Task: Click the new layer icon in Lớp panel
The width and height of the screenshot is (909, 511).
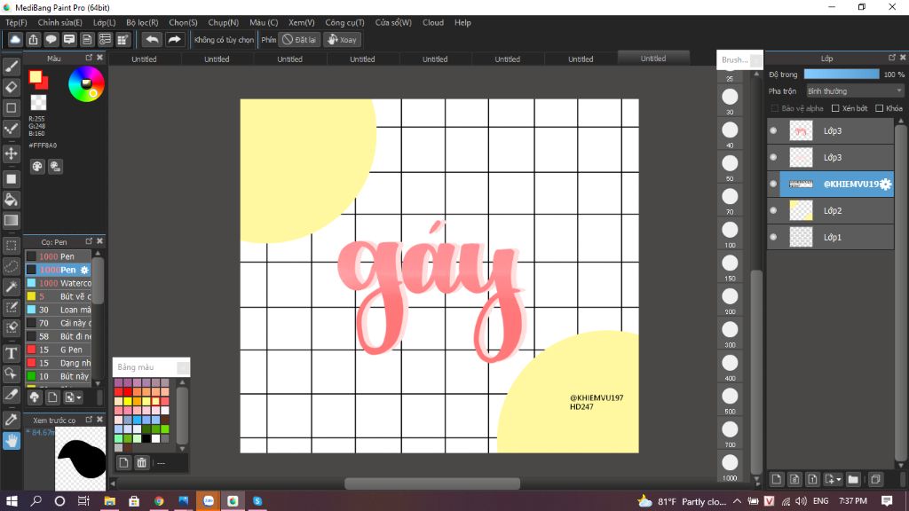Action: point(776,479)
